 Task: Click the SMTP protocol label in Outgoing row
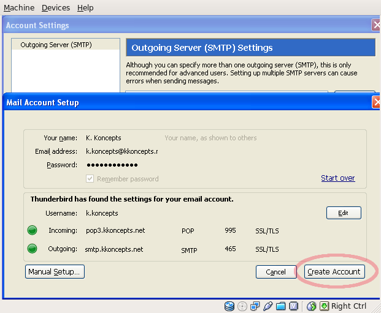pos(189,251)
